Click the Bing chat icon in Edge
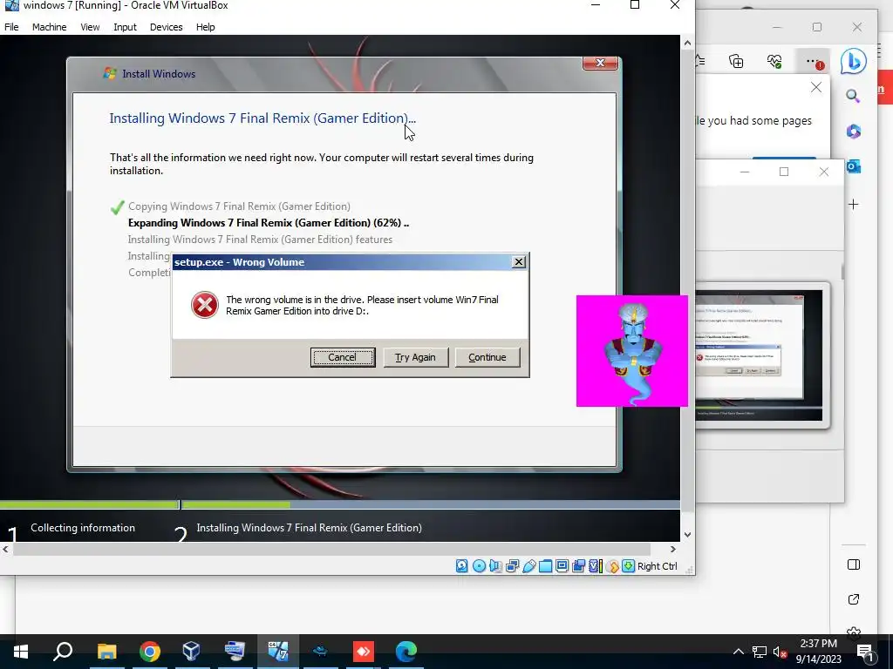Screen dimensions: 893x669 (853, 61)
